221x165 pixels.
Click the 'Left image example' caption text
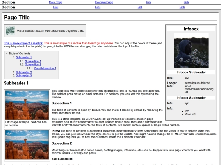point(26,123)
